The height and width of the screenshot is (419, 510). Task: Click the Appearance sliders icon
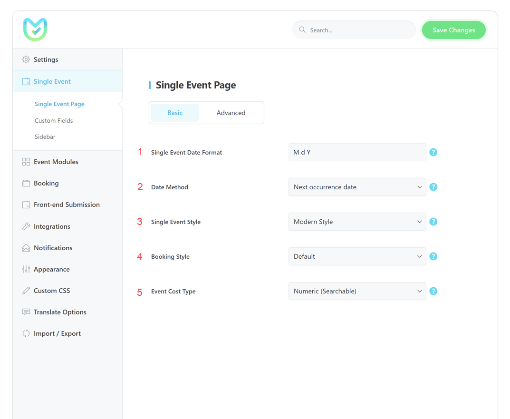pos(26,269)
